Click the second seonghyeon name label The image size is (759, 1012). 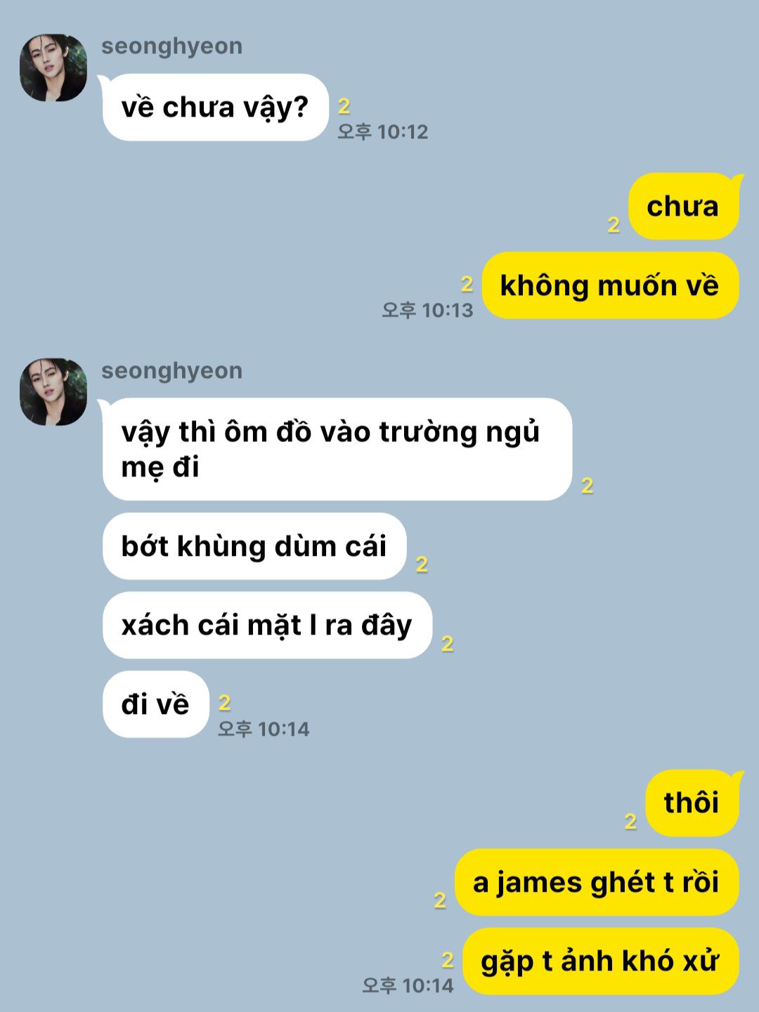[x=171, y=371]
